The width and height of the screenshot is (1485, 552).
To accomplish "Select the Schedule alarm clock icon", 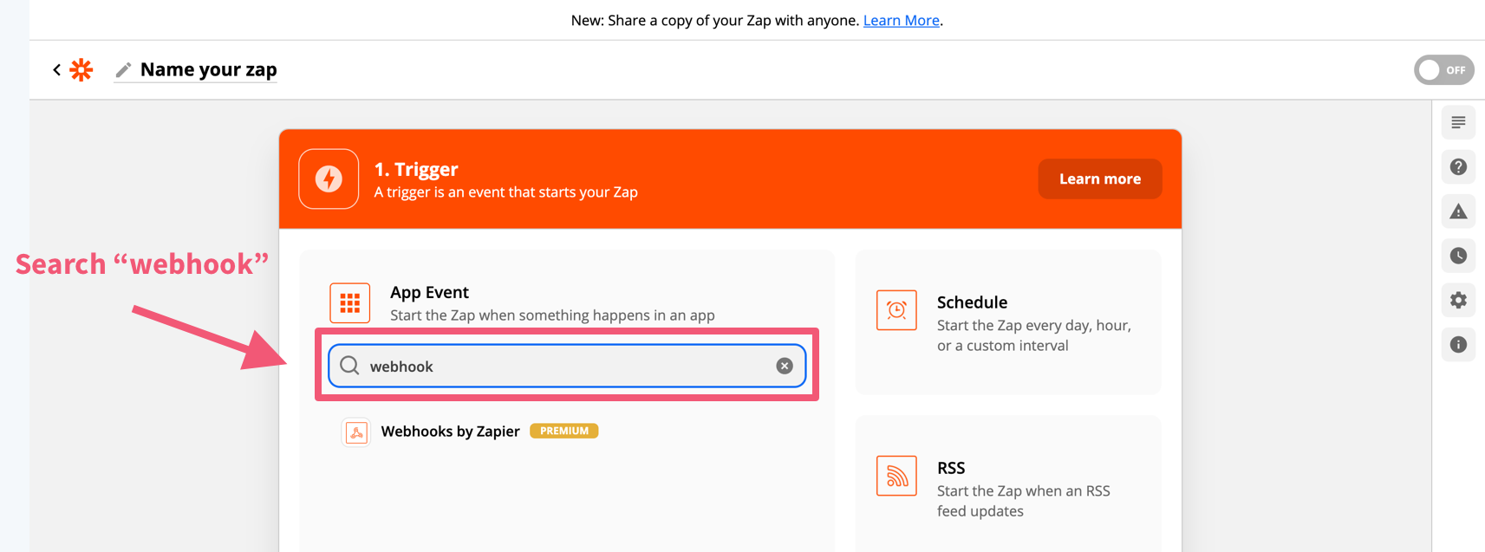I will [896, 310].
